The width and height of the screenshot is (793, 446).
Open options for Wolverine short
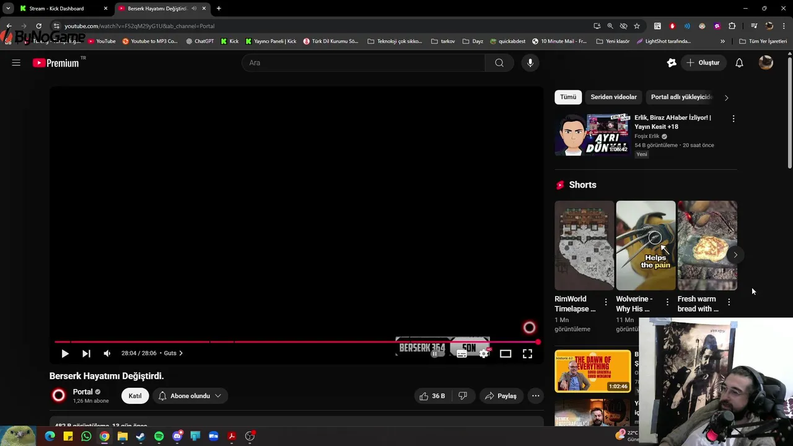click(667, 302)
